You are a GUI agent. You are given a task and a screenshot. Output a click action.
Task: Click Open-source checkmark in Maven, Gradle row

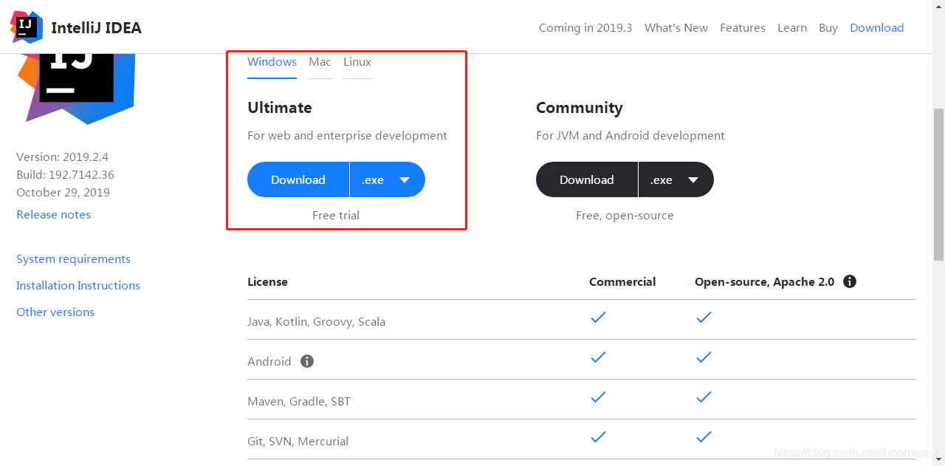point(704,397)
